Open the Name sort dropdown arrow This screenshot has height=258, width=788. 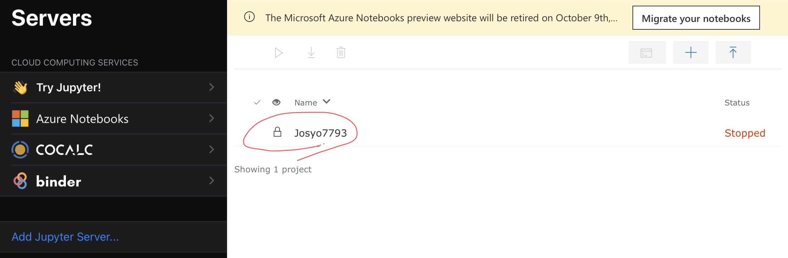click(x=327, y=102)
